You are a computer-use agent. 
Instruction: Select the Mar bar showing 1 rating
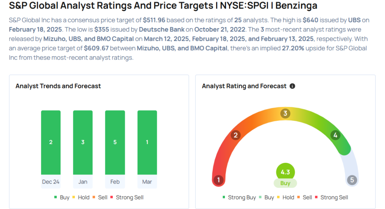coord(147,143)
